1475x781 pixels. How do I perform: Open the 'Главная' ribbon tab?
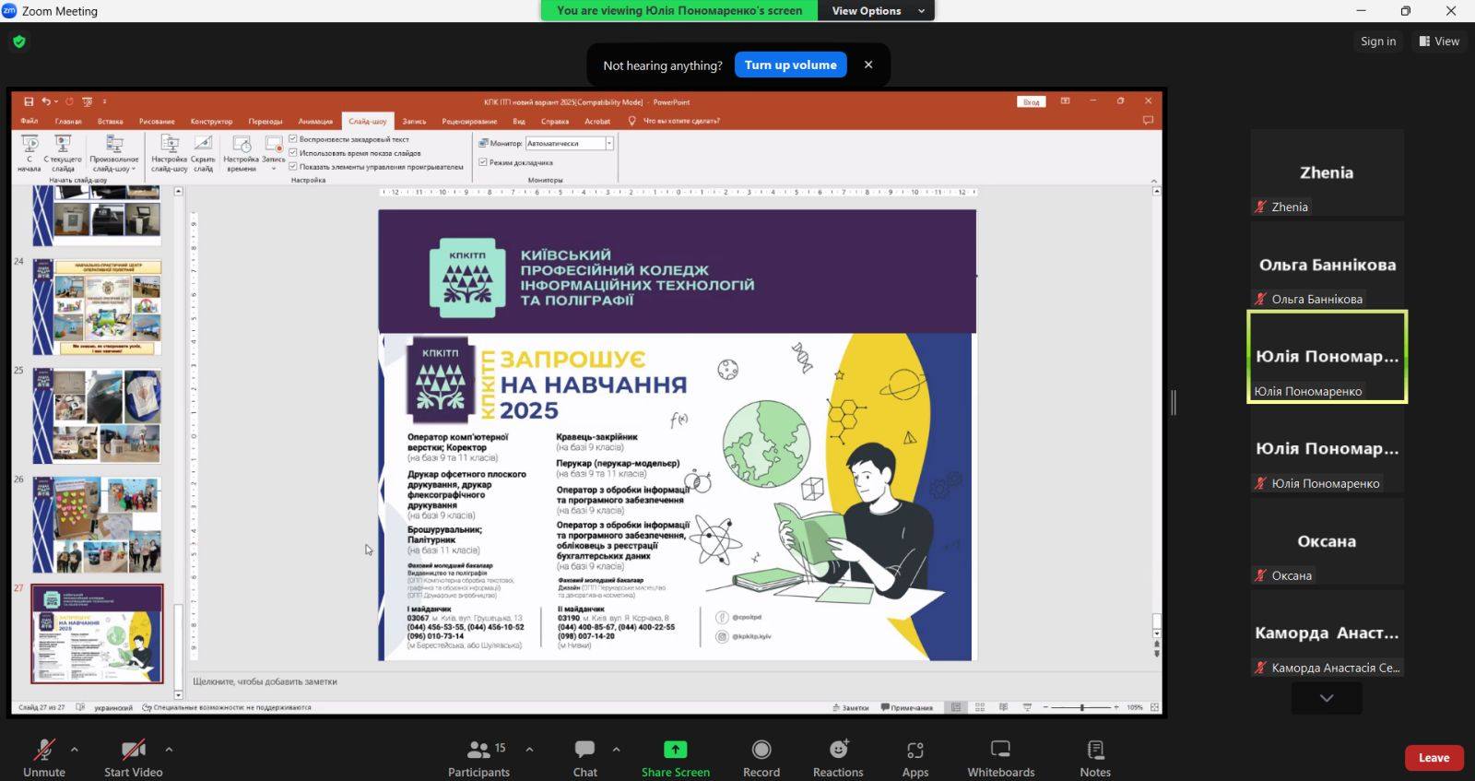(68, 121)
